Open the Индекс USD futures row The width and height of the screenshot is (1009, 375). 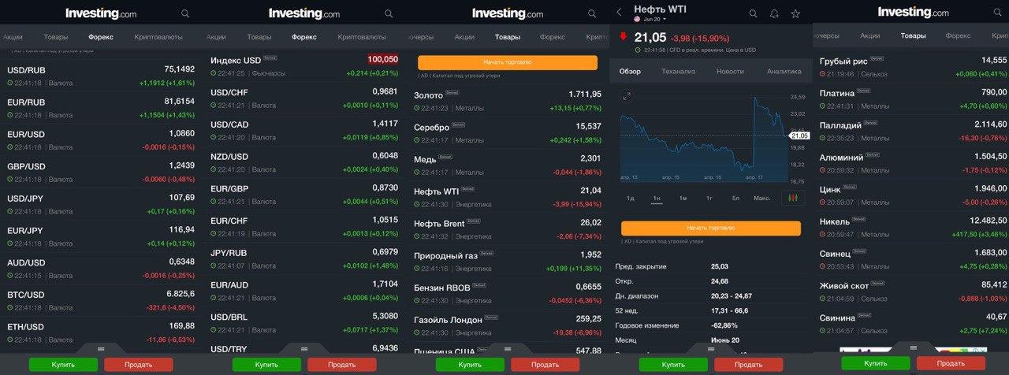point(304,66)
